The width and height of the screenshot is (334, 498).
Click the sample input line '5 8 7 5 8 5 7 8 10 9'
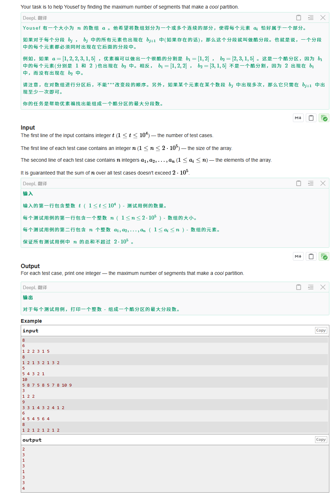click(47, 385)
